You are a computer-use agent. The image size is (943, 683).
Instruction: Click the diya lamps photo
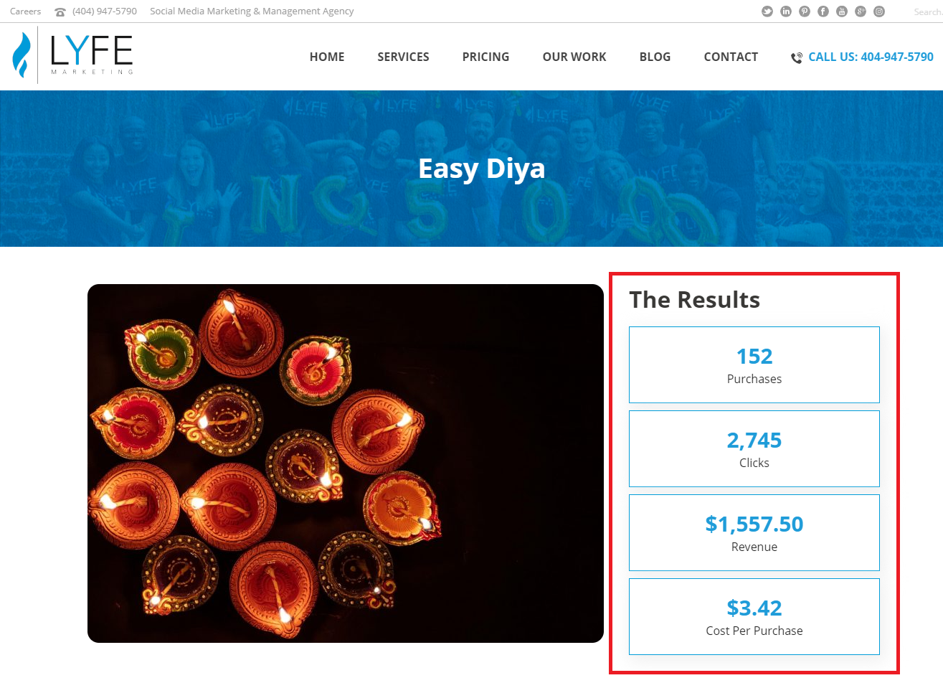coord(345,463)
